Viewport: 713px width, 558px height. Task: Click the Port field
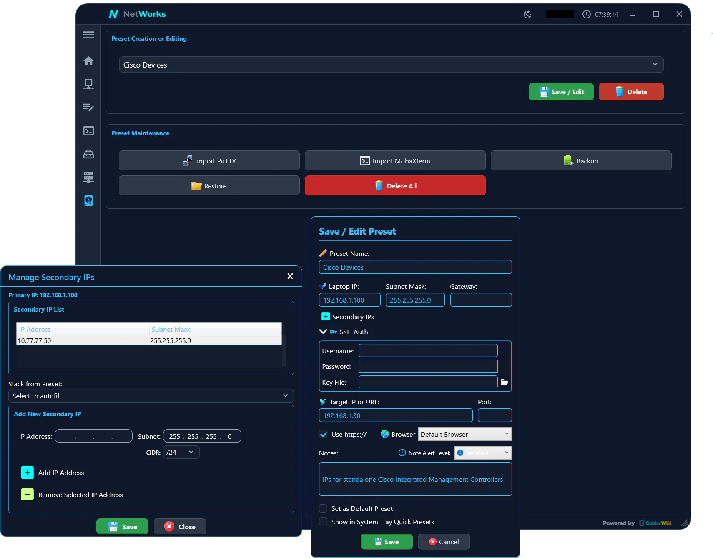pos(495,415)
